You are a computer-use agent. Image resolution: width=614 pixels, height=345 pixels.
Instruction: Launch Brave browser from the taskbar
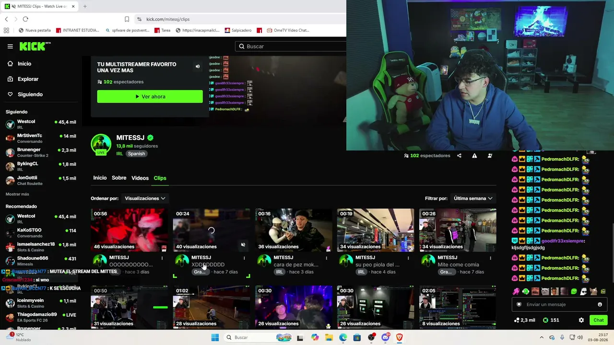[x=399, y=337]
